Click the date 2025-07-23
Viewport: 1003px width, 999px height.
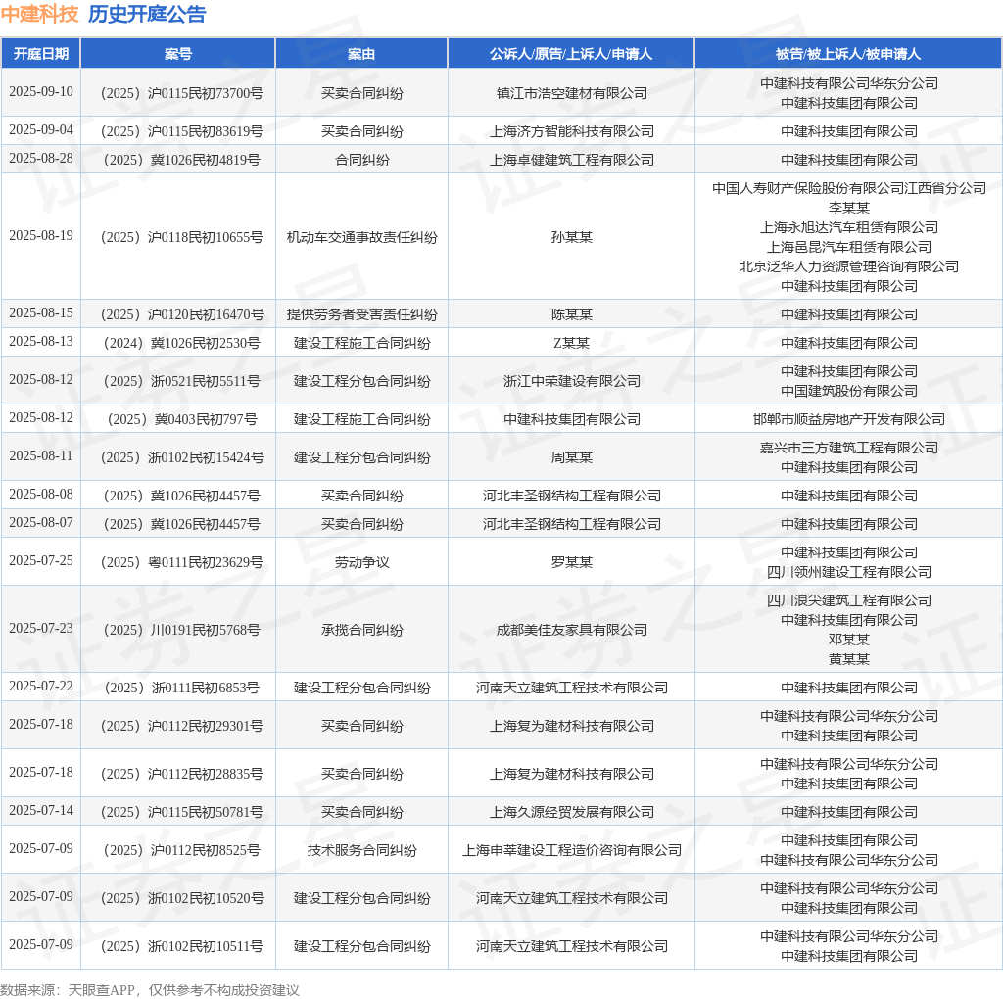[x=41, y=628]
